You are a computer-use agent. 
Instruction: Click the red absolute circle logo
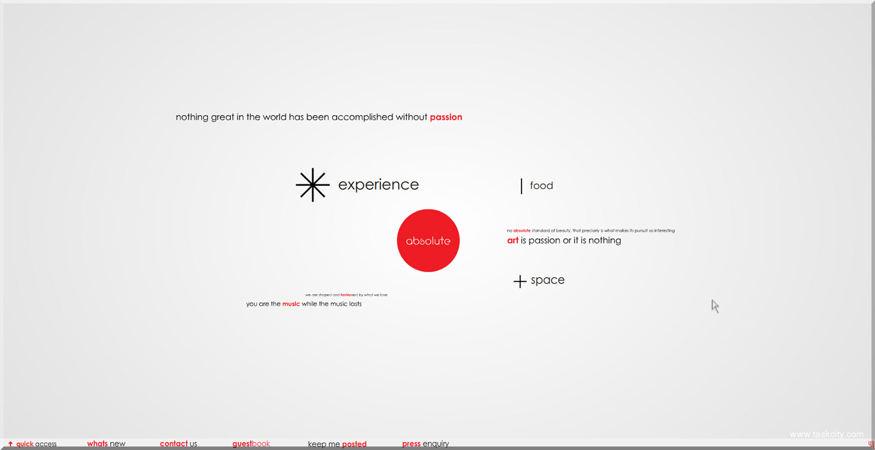tap(428, 240)
